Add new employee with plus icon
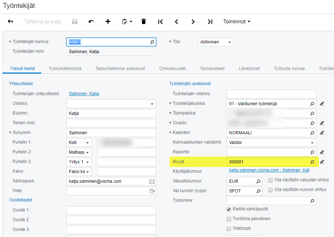The image size is (334, 237). pyautogui.click(x=108, y=22)
